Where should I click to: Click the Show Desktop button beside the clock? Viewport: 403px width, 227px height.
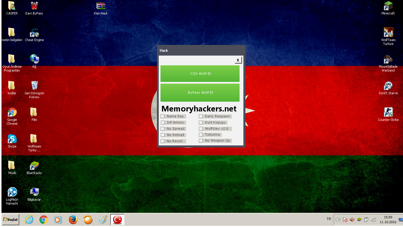[401, 220]
